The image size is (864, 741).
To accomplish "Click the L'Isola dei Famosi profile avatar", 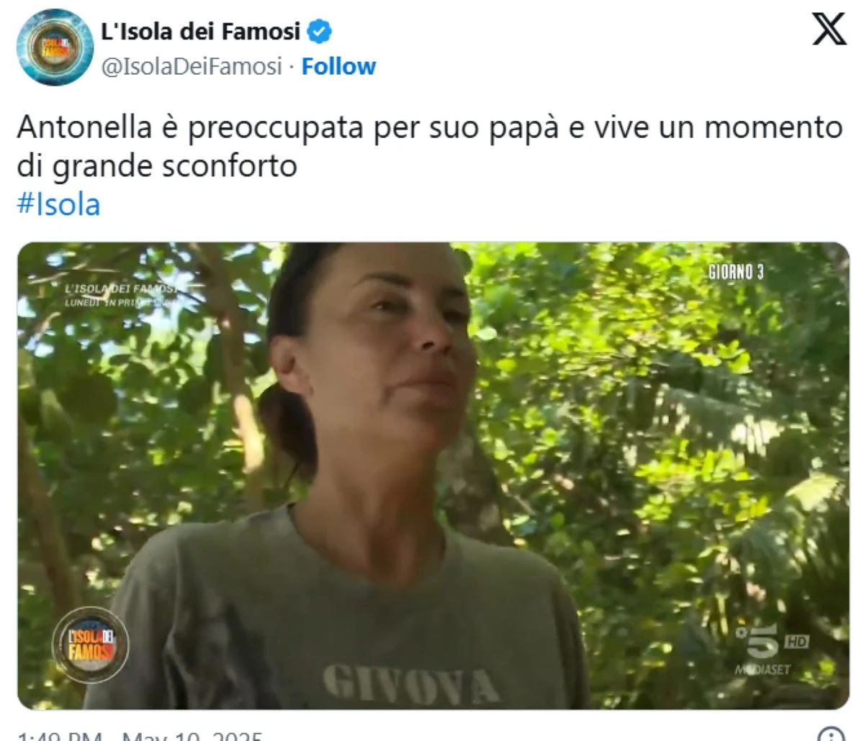I will [55, 47].
